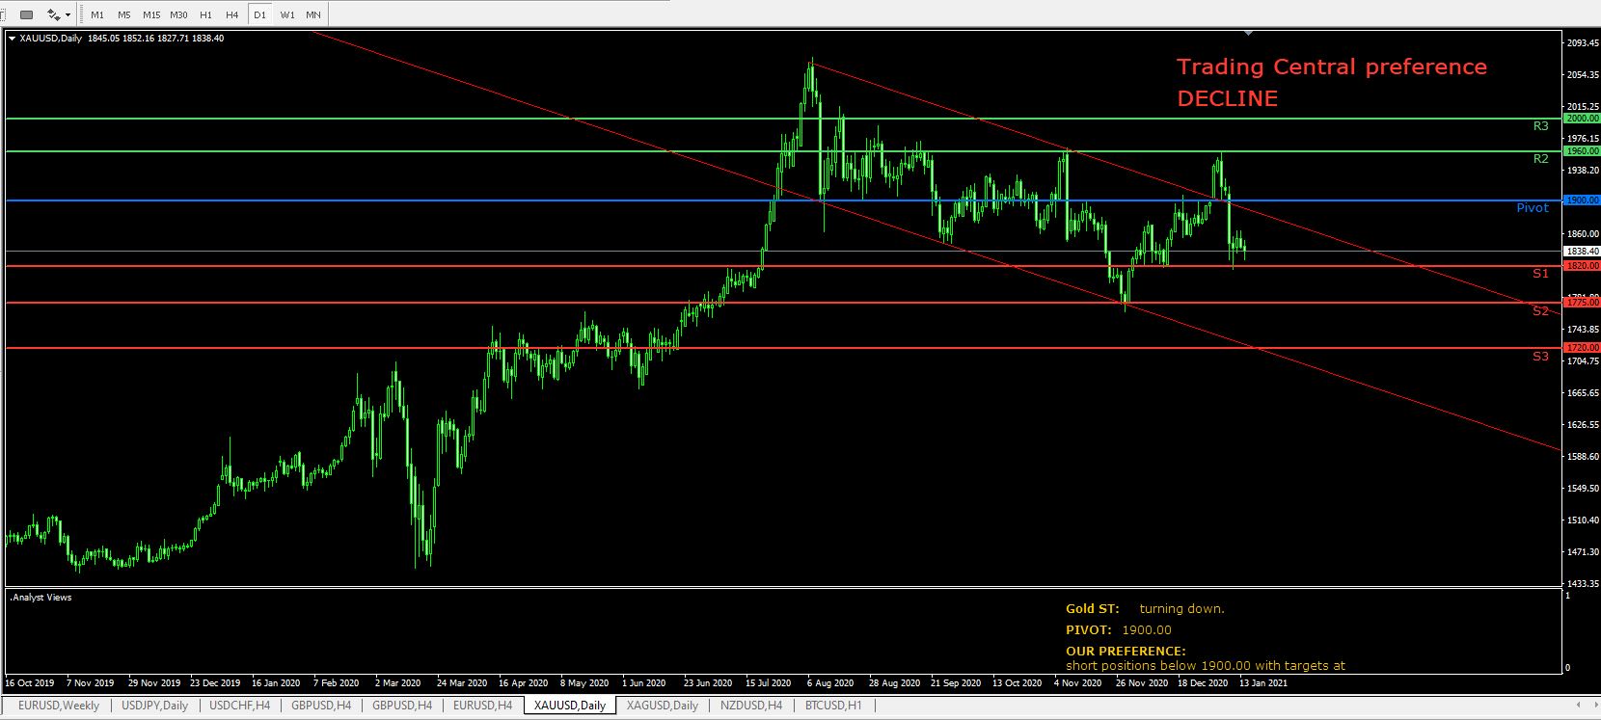Click the red DECLINE text
This screenshot has height=720, width=1601.
(x=1227, y=99)
